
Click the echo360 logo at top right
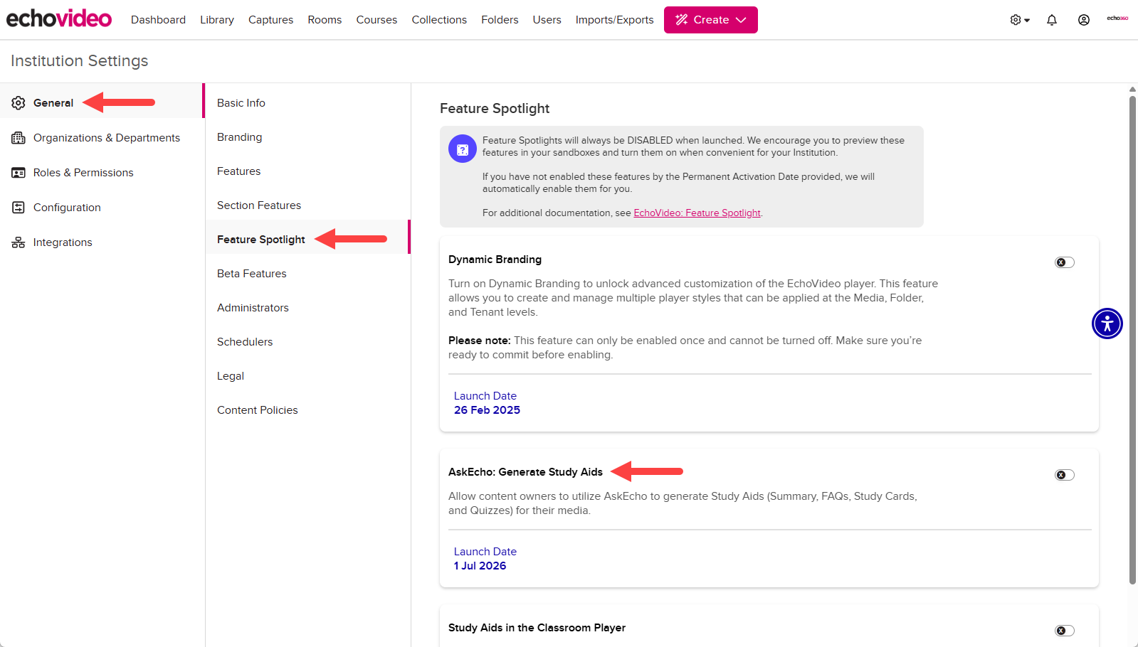[1117, 18]
